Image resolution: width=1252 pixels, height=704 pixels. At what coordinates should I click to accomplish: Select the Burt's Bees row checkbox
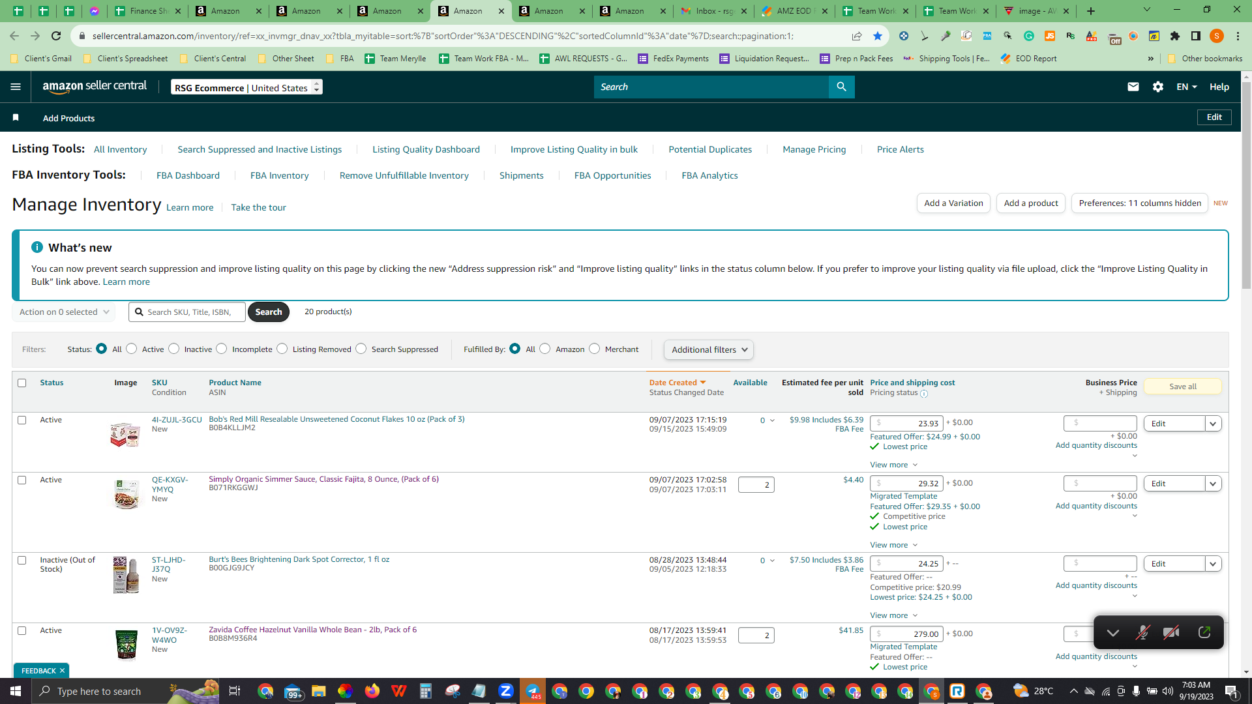tap(22, 560)
